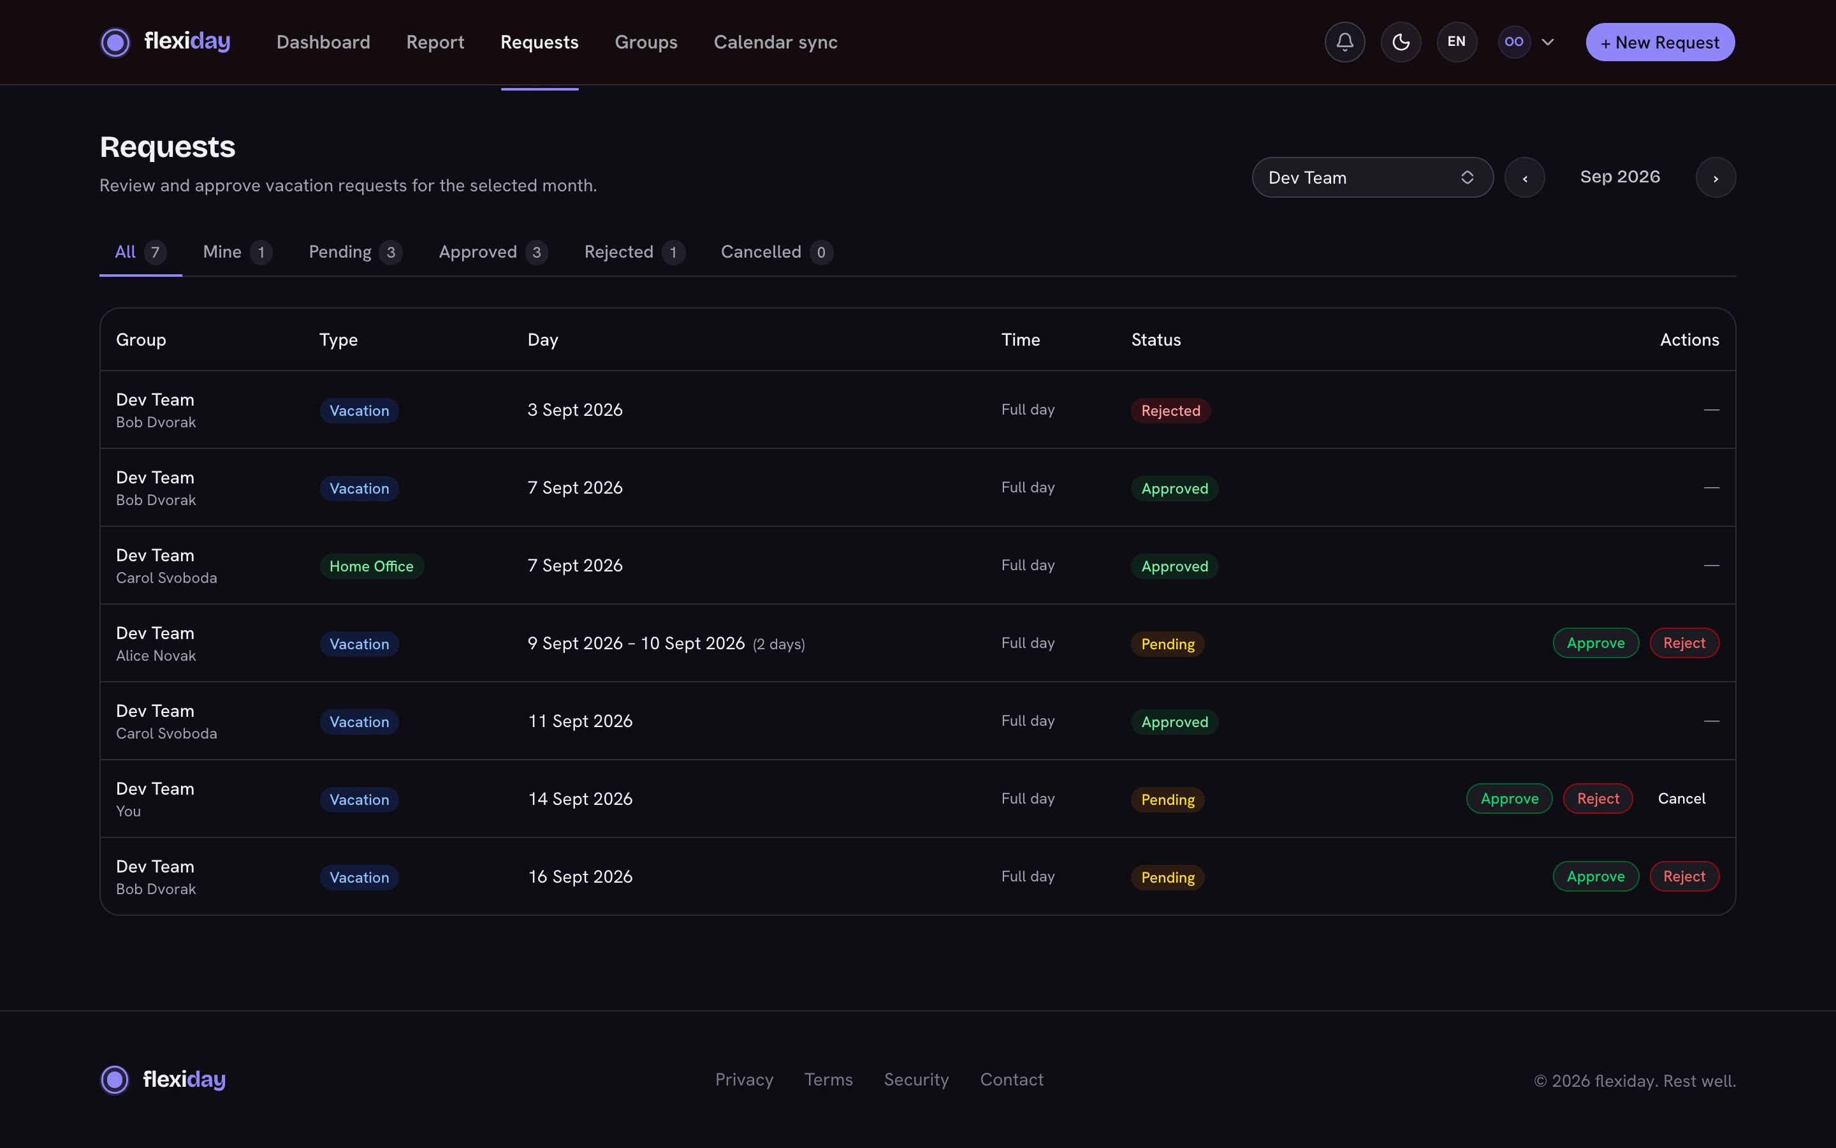
Task: Click the Time column header
Action: [1021, 339]
